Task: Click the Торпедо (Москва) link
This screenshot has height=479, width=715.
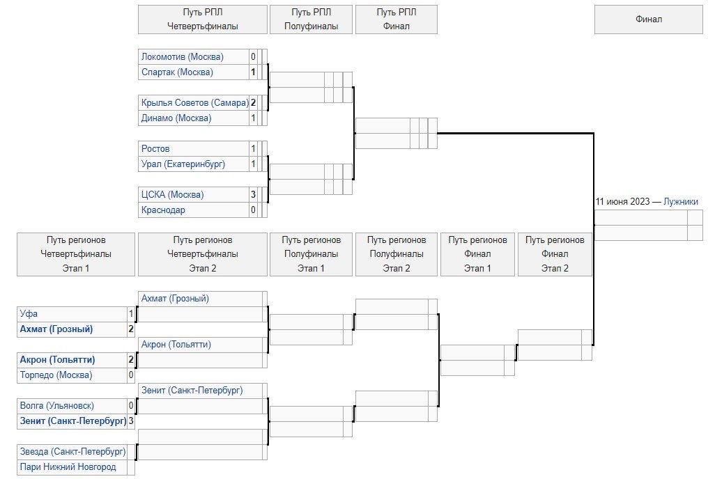Action: (x=56, y=375)
